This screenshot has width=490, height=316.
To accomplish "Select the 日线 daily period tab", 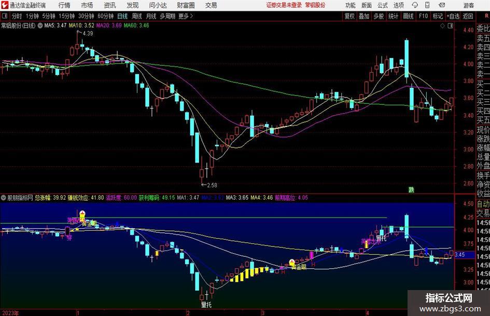I will (122, 16).
